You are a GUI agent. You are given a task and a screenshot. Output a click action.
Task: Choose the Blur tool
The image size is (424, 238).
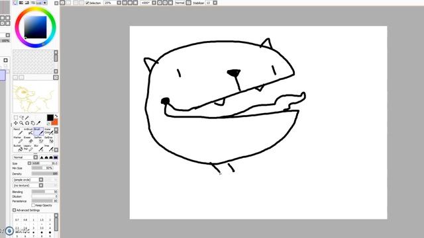point(38,147)
